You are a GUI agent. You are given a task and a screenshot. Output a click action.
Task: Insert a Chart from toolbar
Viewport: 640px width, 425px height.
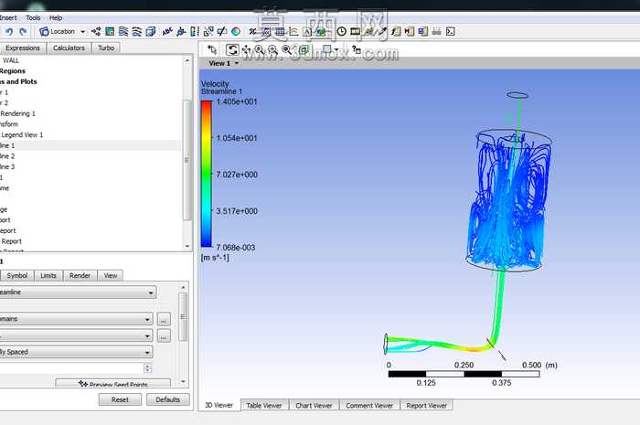pyautogui.click(x=293, y=31)
